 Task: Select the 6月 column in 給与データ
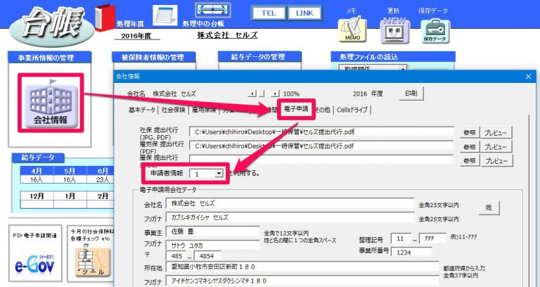click(101, 171)
